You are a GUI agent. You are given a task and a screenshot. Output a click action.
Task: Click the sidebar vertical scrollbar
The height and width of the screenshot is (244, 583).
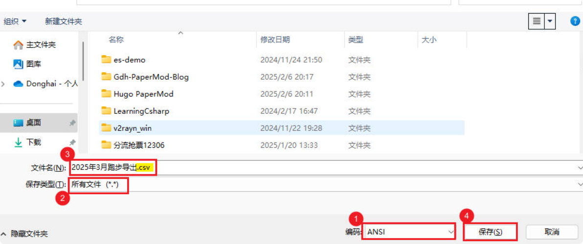point(83,61)
